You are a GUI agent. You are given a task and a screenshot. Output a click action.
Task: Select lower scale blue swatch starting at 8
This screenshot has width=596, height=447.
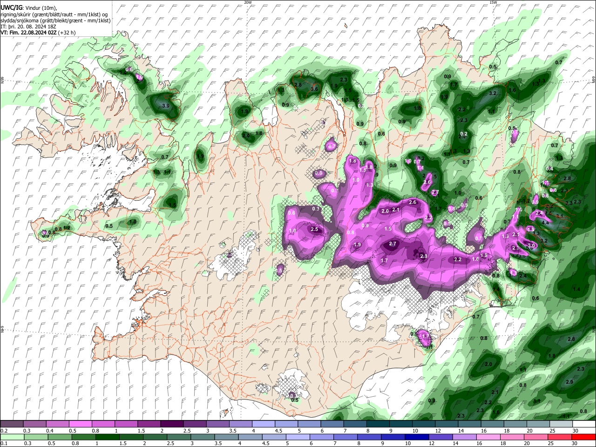pyautogui.click(x=369, y=437)
